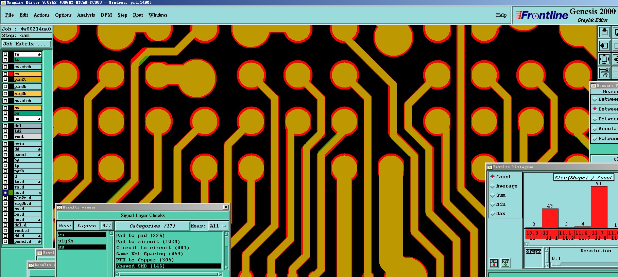Select ss in Results viewer layer list
The height and width of the screenshot is (277, 618).
pyautogui.click(x=82, y=247)
